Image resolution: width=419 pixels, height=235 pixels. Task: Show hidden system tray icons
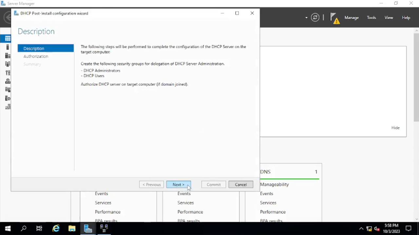(x=361, y=228)
